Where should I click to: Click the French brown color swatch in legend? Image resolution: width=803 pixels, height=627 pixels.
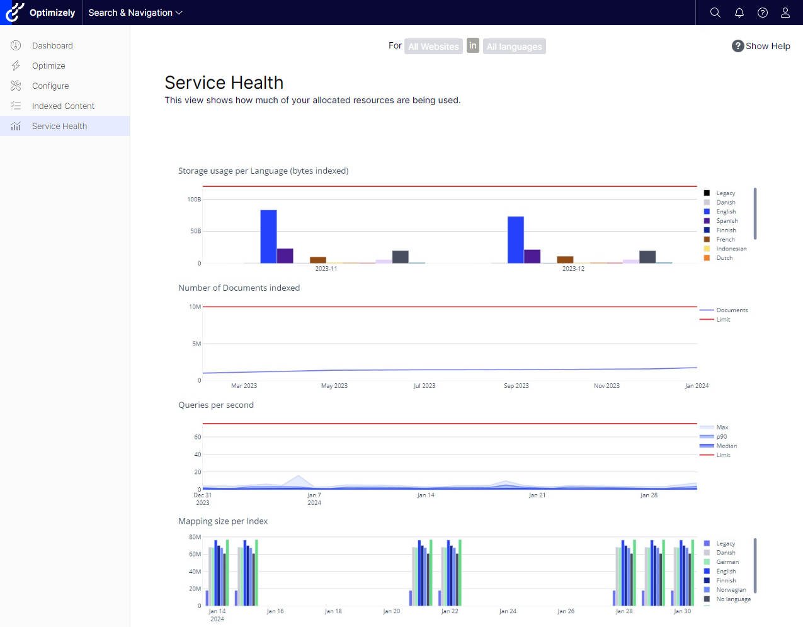click(707, 239)
